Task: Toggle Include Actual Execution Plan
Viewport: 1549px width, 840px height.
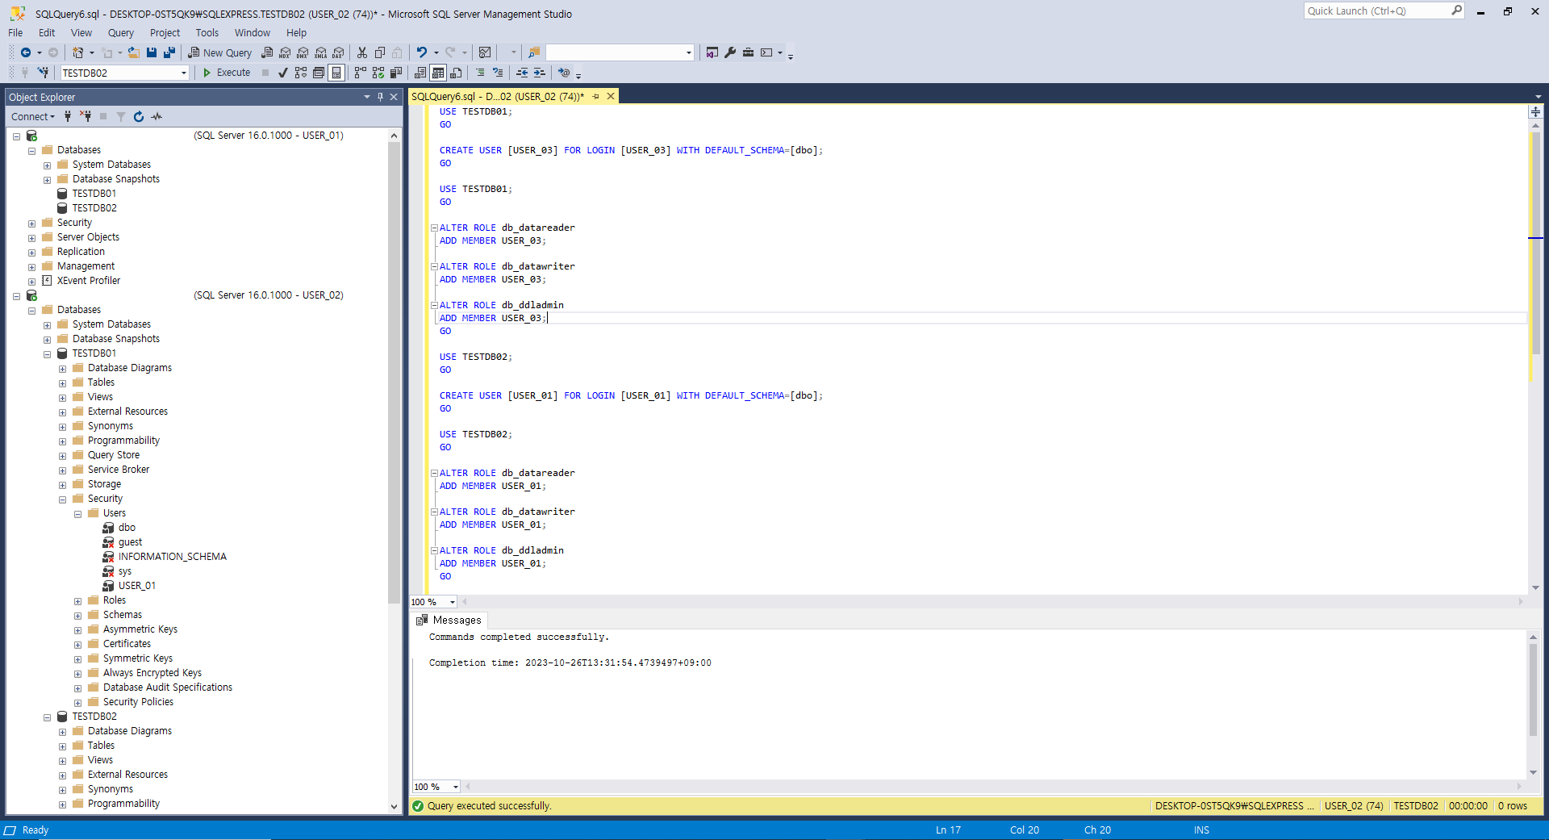Action: 361,73
